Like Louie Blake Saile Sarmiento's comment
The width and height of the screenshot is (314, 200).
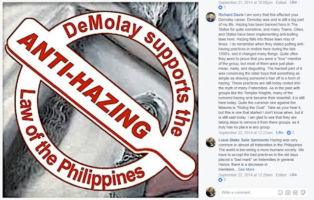293,175
